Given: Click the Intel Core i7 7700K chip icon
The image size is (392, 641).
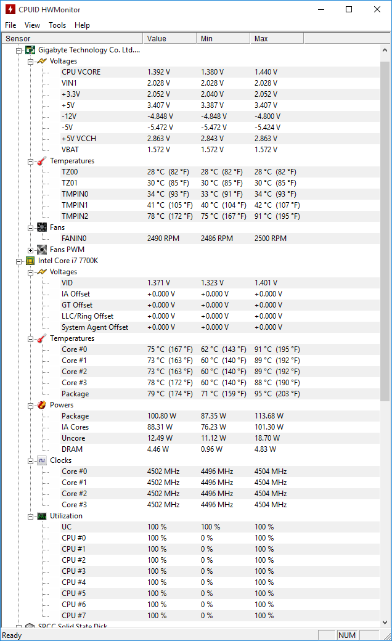Looking at the screenshot, I should pos(30,261).
